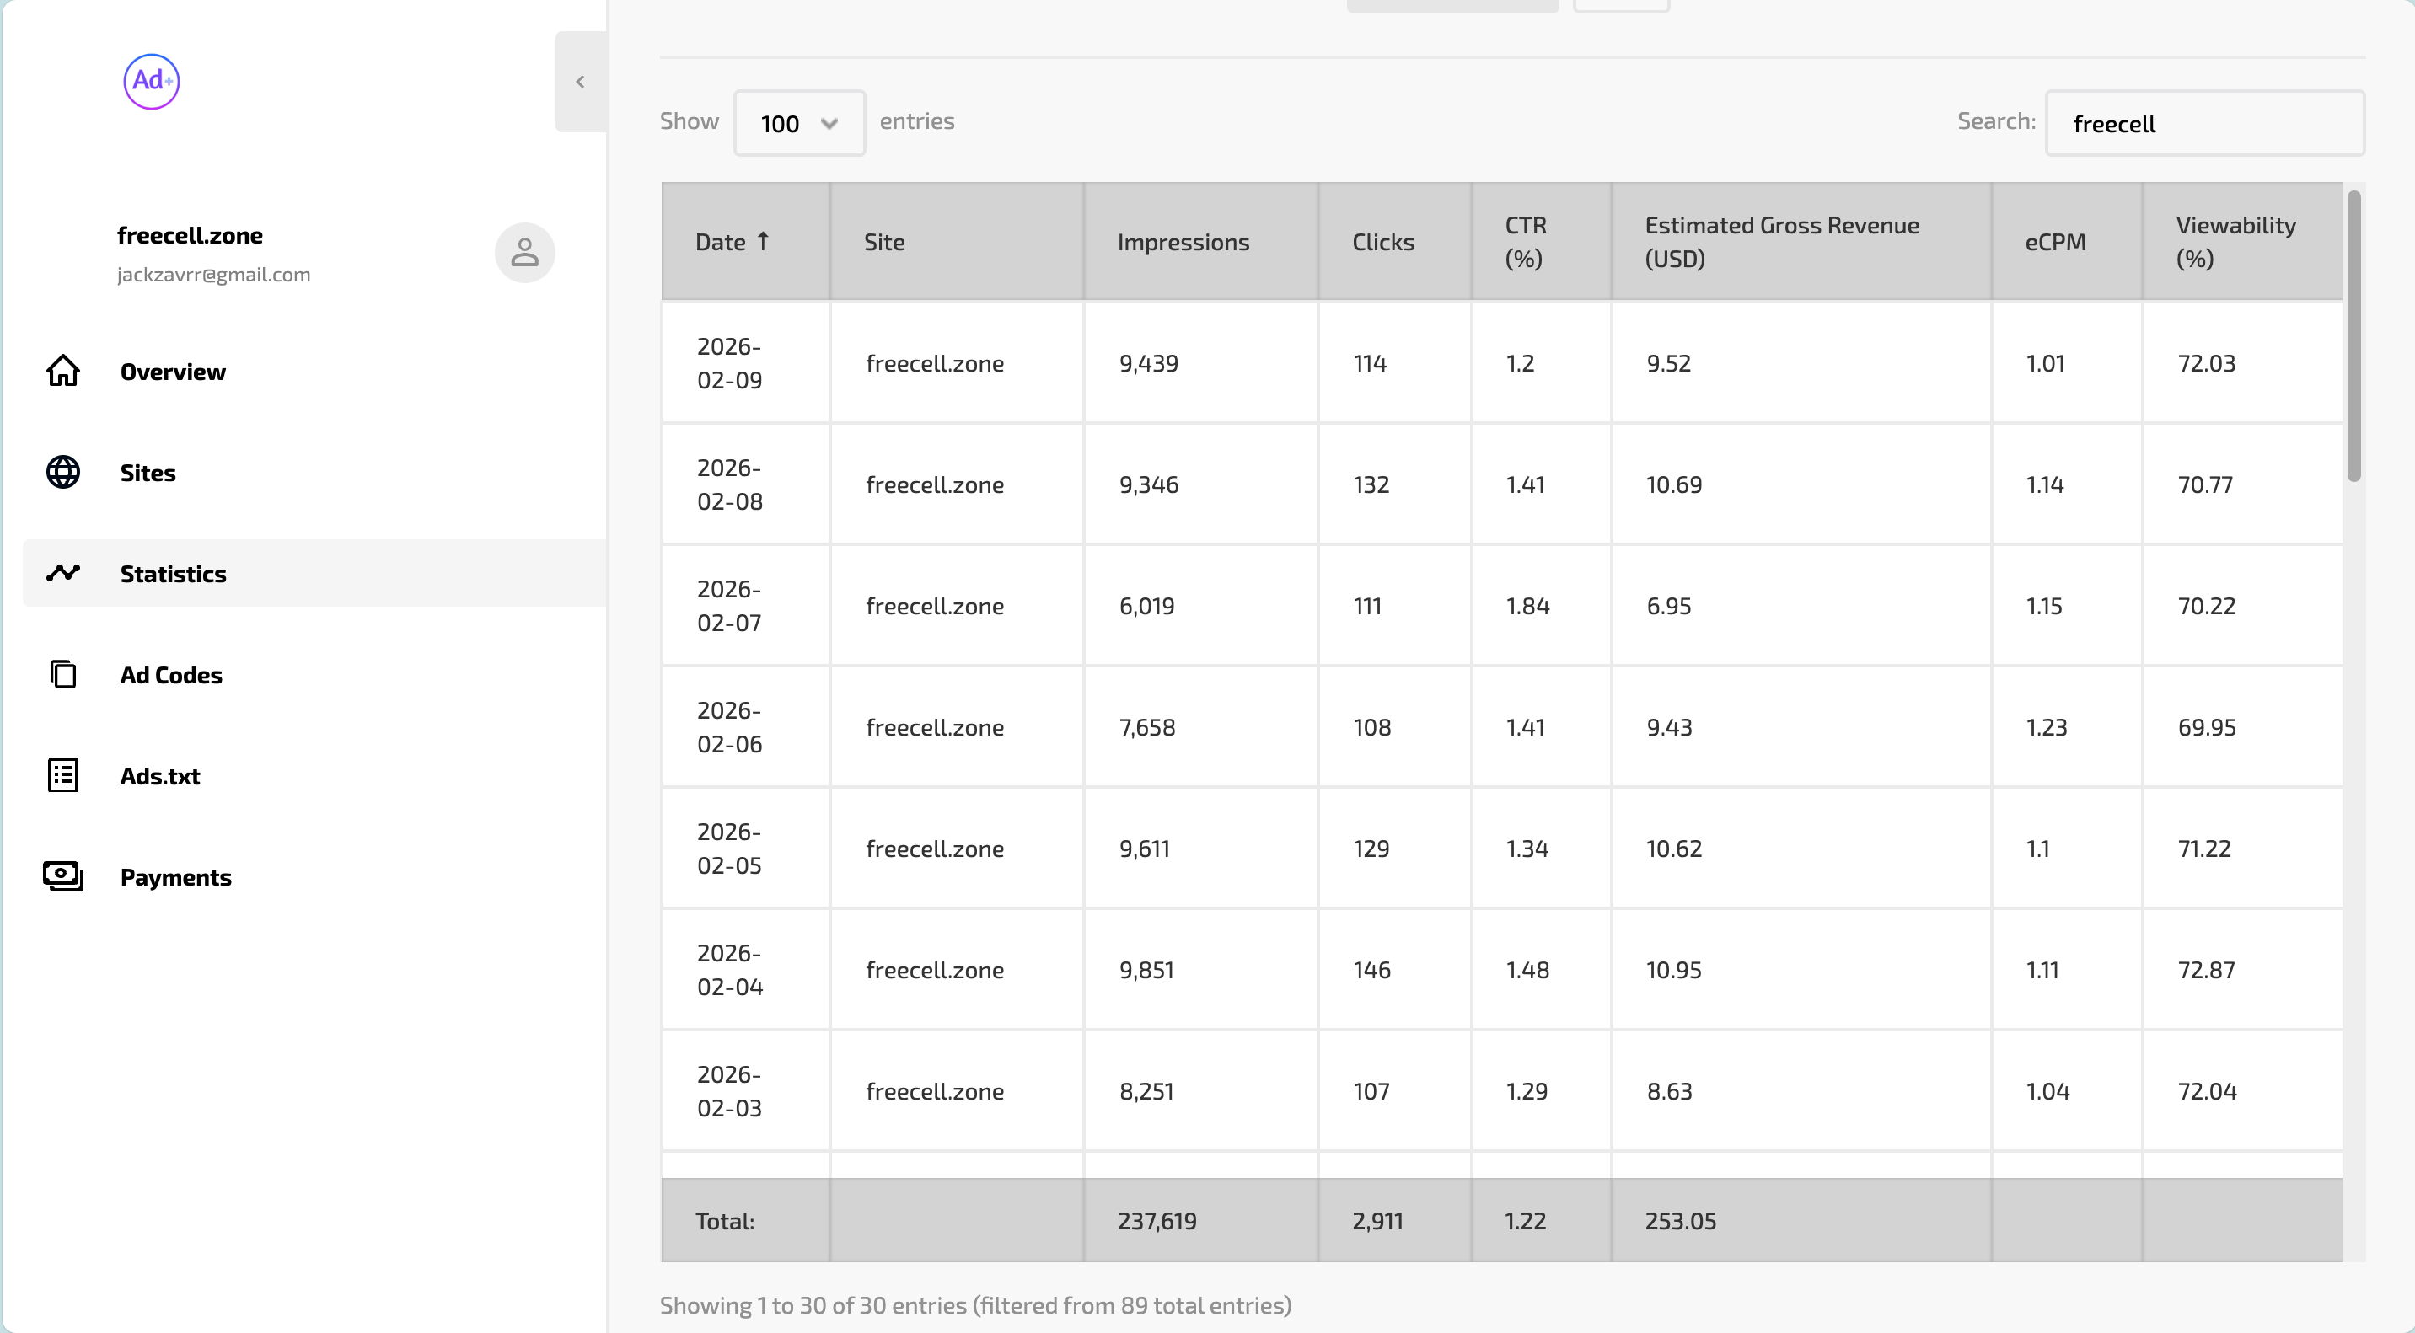Sort by Estimated Gross Revenue header
Viewport: 2415px width, 1333px height.
1780,242
